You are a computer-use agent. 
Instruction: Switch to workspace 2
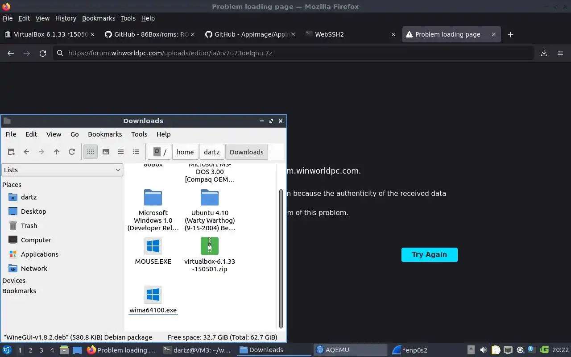[x=30, y=350]
